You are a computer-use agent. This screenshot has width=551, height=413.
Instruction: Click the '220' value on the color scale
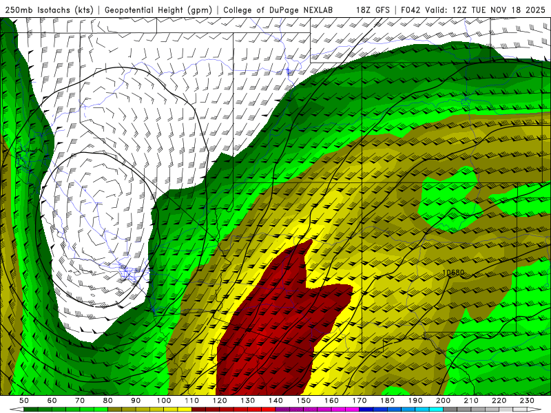tap(499, 401)
